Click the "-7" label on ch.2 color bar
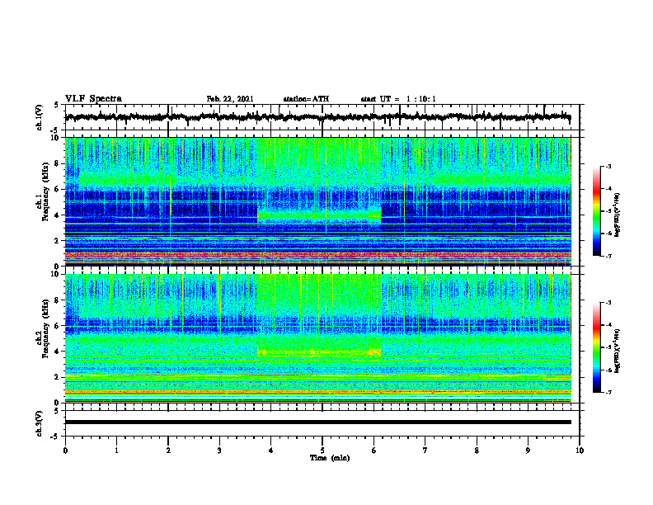This screenshot has width=653, height=505. (608, 392)
